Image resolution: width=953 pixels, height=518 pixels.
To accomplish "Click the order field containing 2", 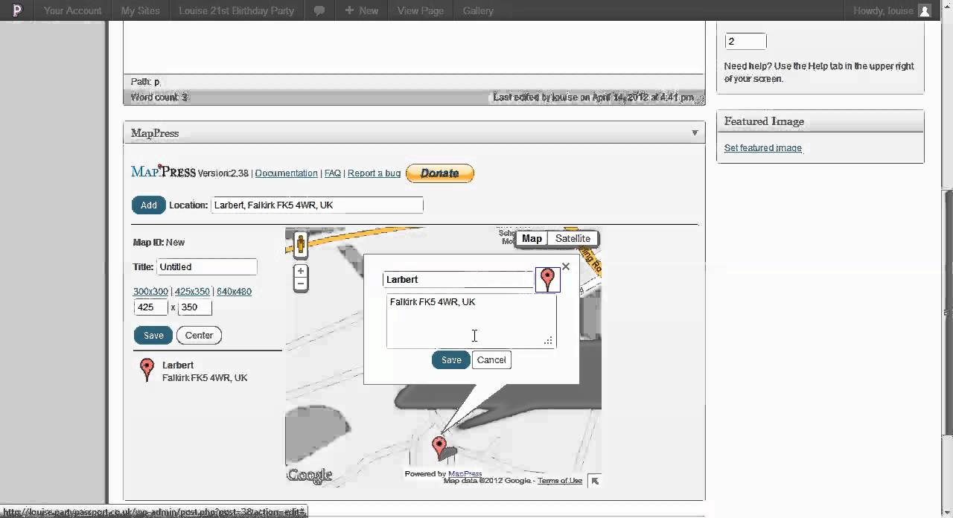I will pos(745,42).
